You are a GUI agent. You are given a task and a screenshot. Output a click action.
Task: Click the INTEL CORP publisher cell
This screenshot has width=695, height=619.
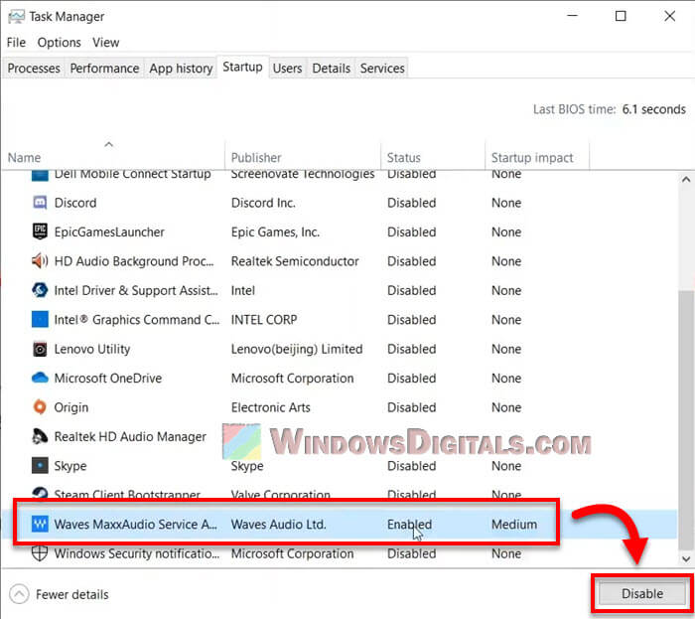point(264,320)
